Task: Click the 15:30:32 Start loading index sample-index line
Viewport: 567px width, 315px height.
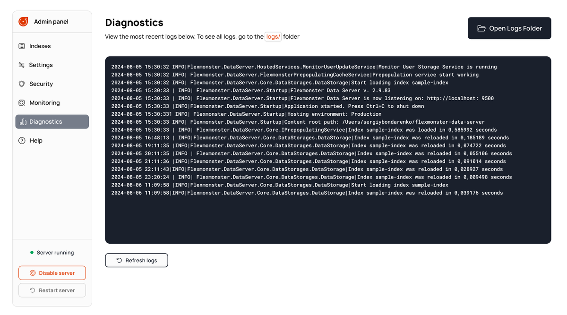Action: 280,83
